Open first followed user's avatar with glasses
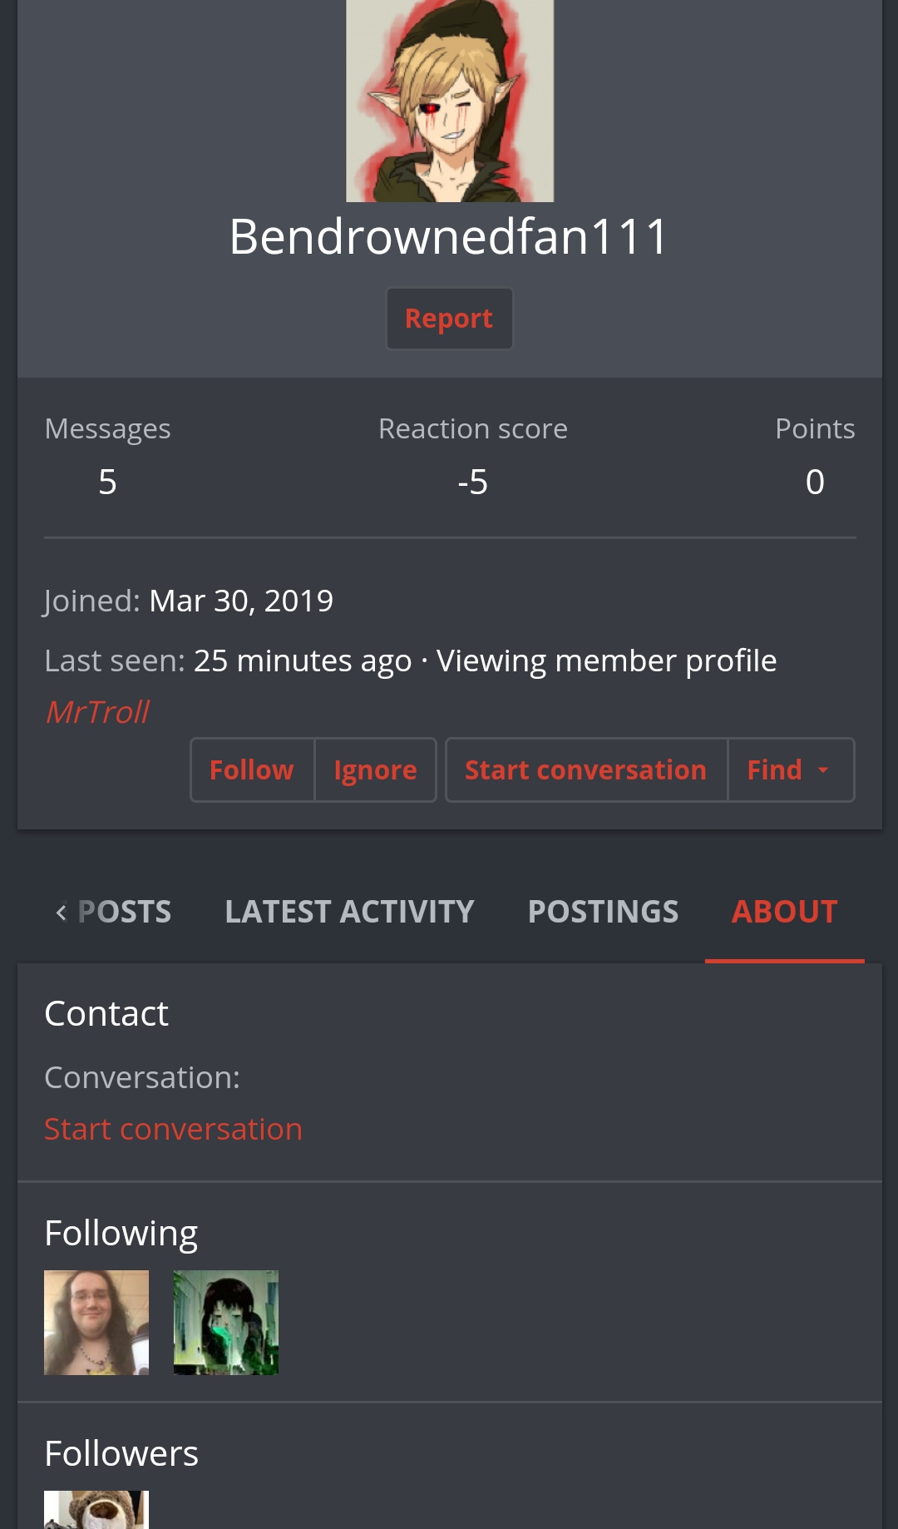Screen dimensions: 898x1529 (96, 1322)
